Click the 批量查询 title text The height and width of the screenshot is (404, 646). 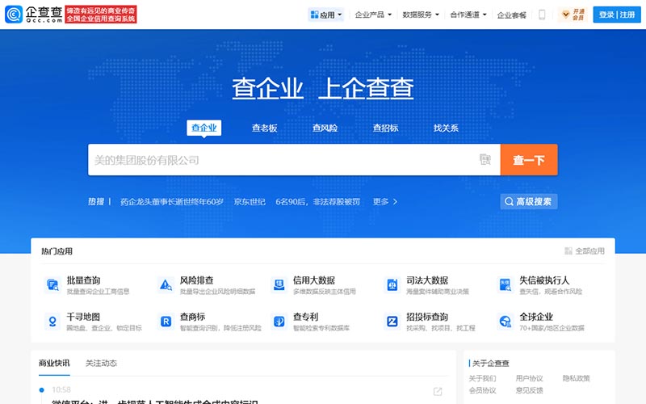[84, 280]
